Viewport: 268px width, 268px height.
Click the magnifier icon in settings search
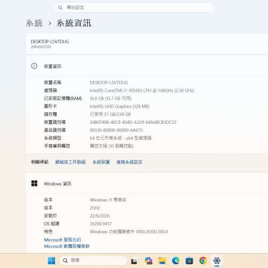click(x=61, y=8)
